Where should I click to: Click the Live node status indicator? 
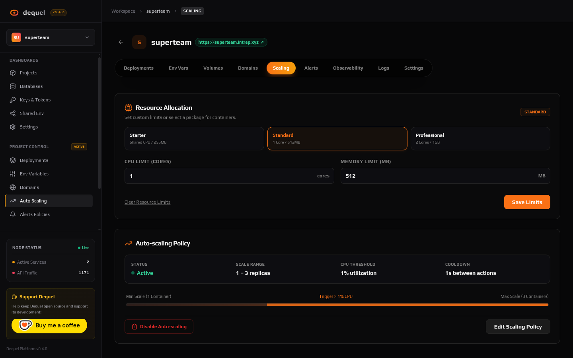click(84, 248)
